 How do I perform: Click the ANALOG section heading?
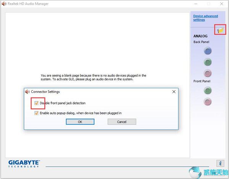[x=200, y=36]
